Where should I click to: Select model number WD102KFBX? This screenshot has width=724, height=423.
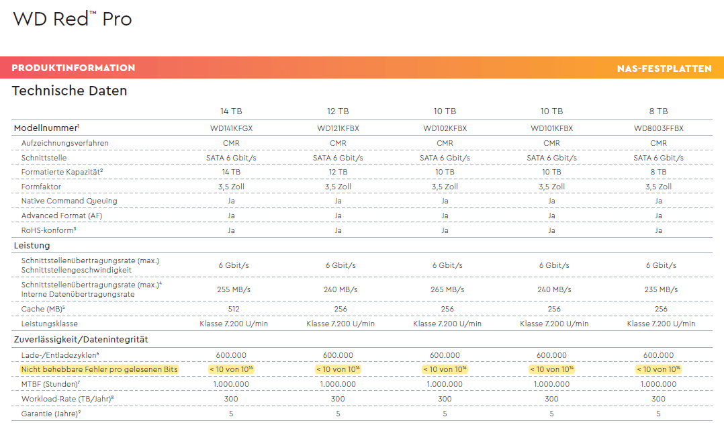click(445, 128)
